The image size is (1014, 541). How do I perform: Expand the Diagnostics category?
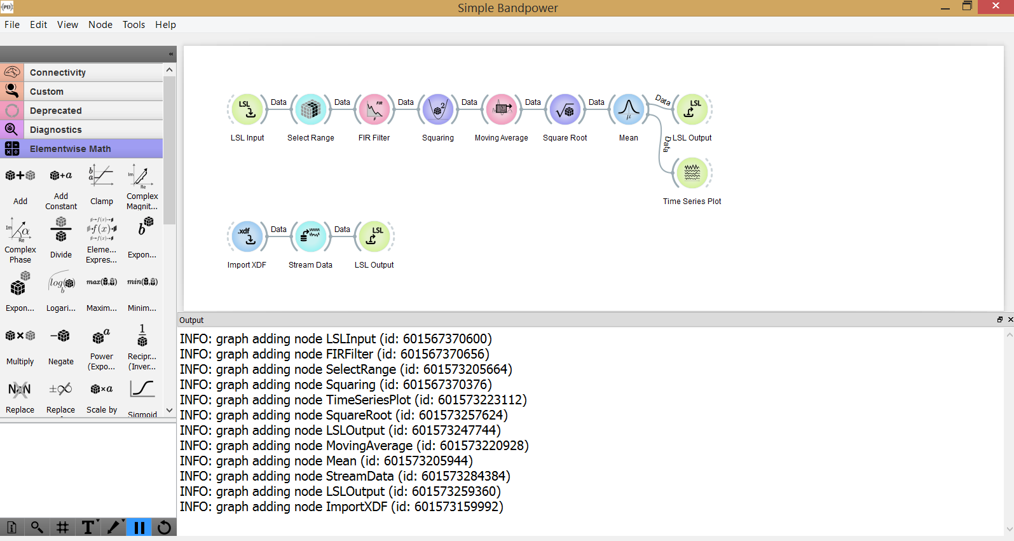pos(81,130)
